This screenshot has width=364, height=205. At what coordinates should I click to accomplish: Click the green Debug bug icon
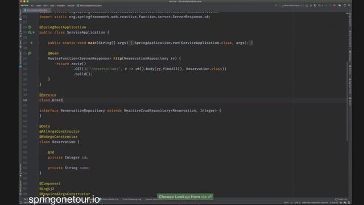pyautogui.click(x=311, y=5)
